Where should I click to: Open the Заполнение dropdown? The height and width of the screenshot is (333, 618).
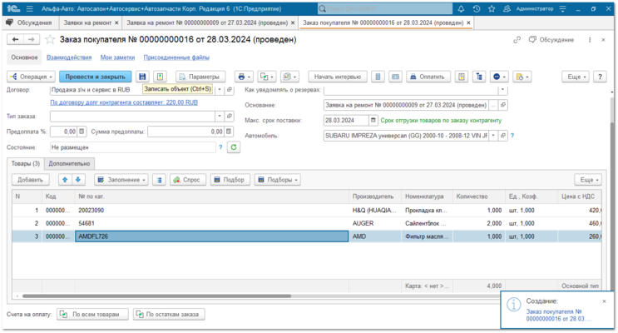pyautogui.click(x=121, y=180)
